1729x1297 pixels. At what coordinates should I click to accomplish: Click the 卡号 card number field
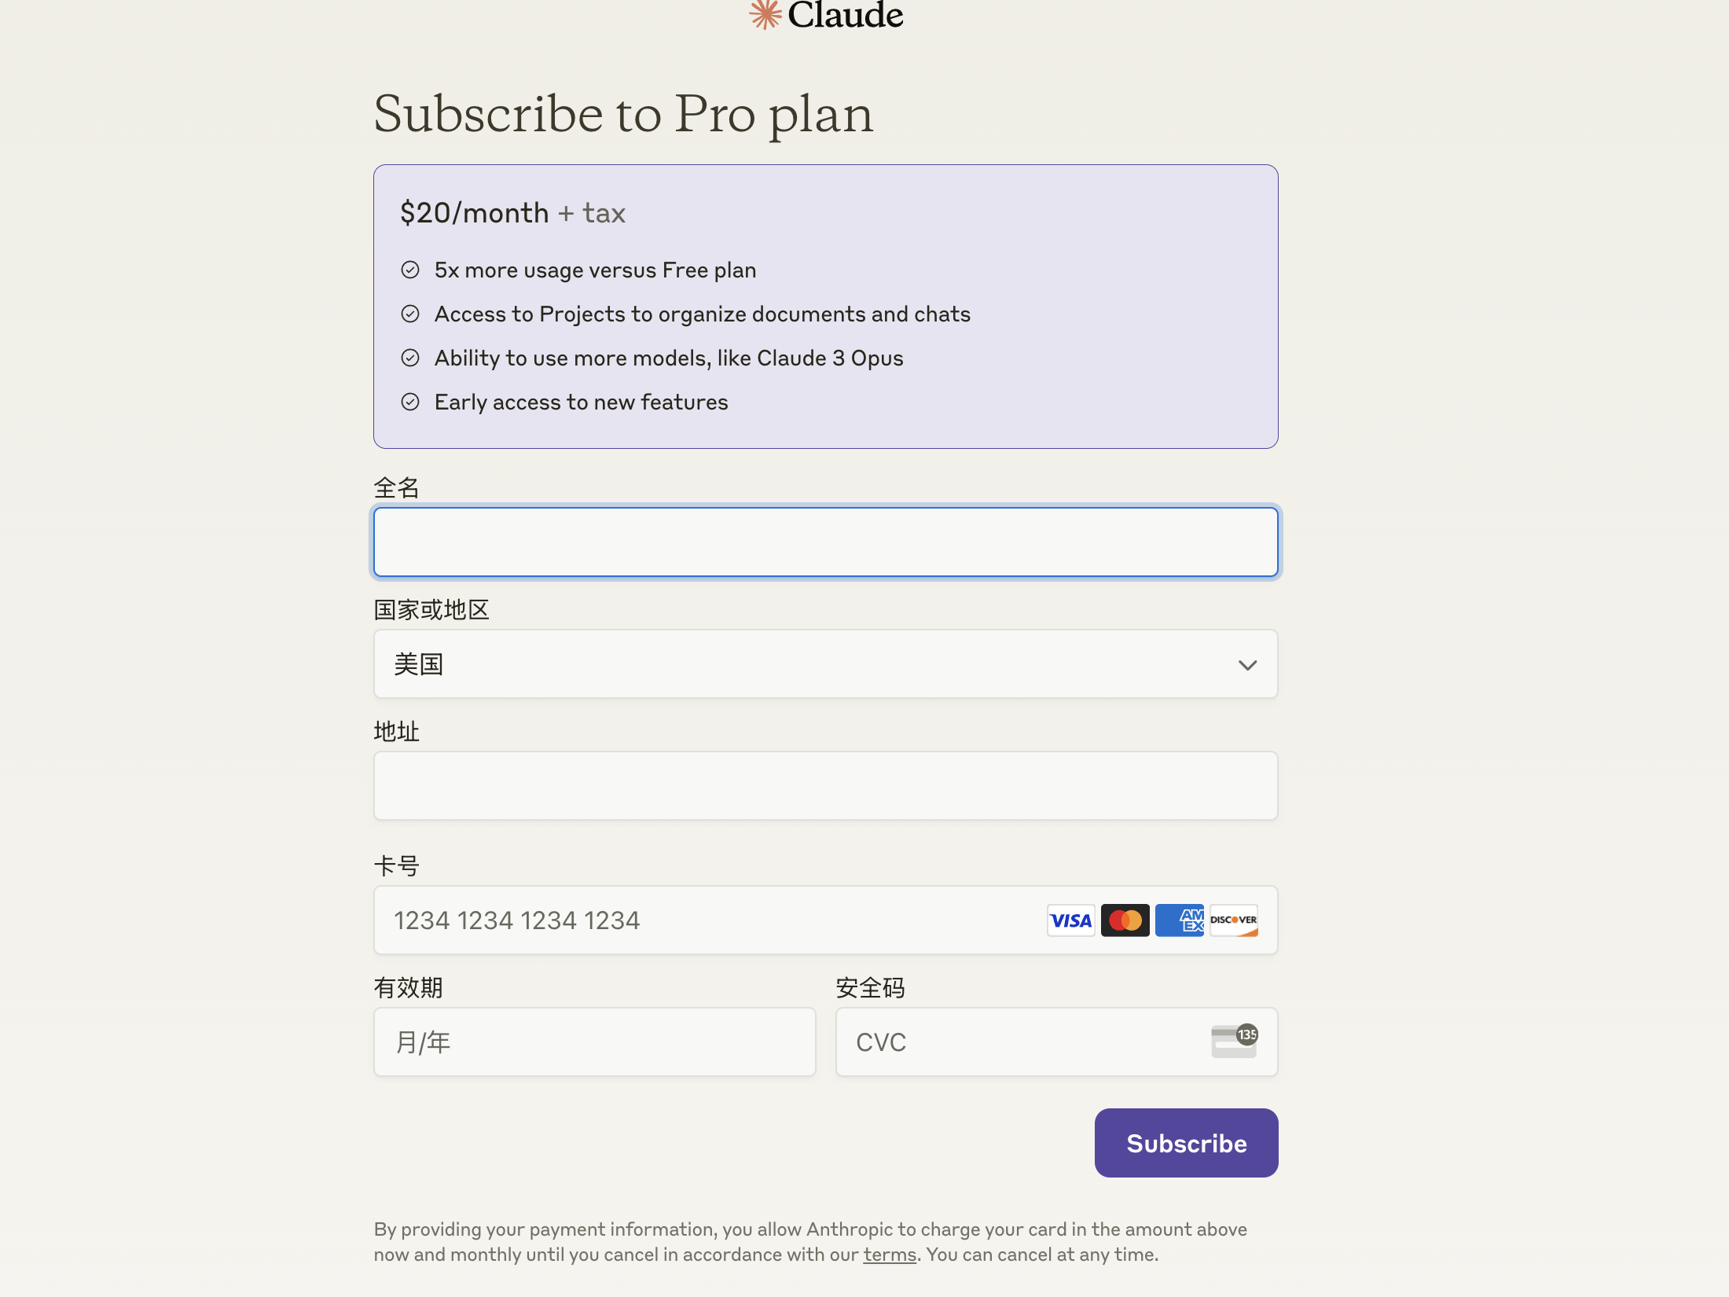click(x=707, y=920)
